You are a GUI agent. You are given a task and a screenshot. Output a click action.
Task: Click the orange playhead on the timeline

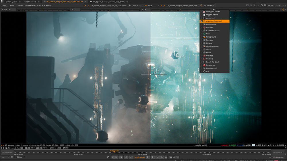pyautogui.click(x=114, y=152)
